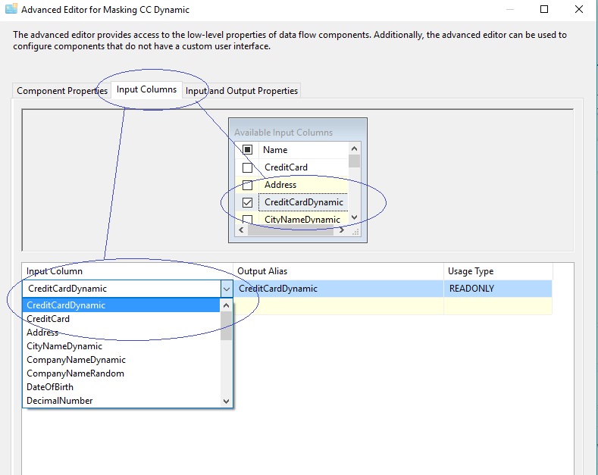Click the Name column header text
Image resolution: width=598 pixels, height=475 pixels.
point(275,150)
